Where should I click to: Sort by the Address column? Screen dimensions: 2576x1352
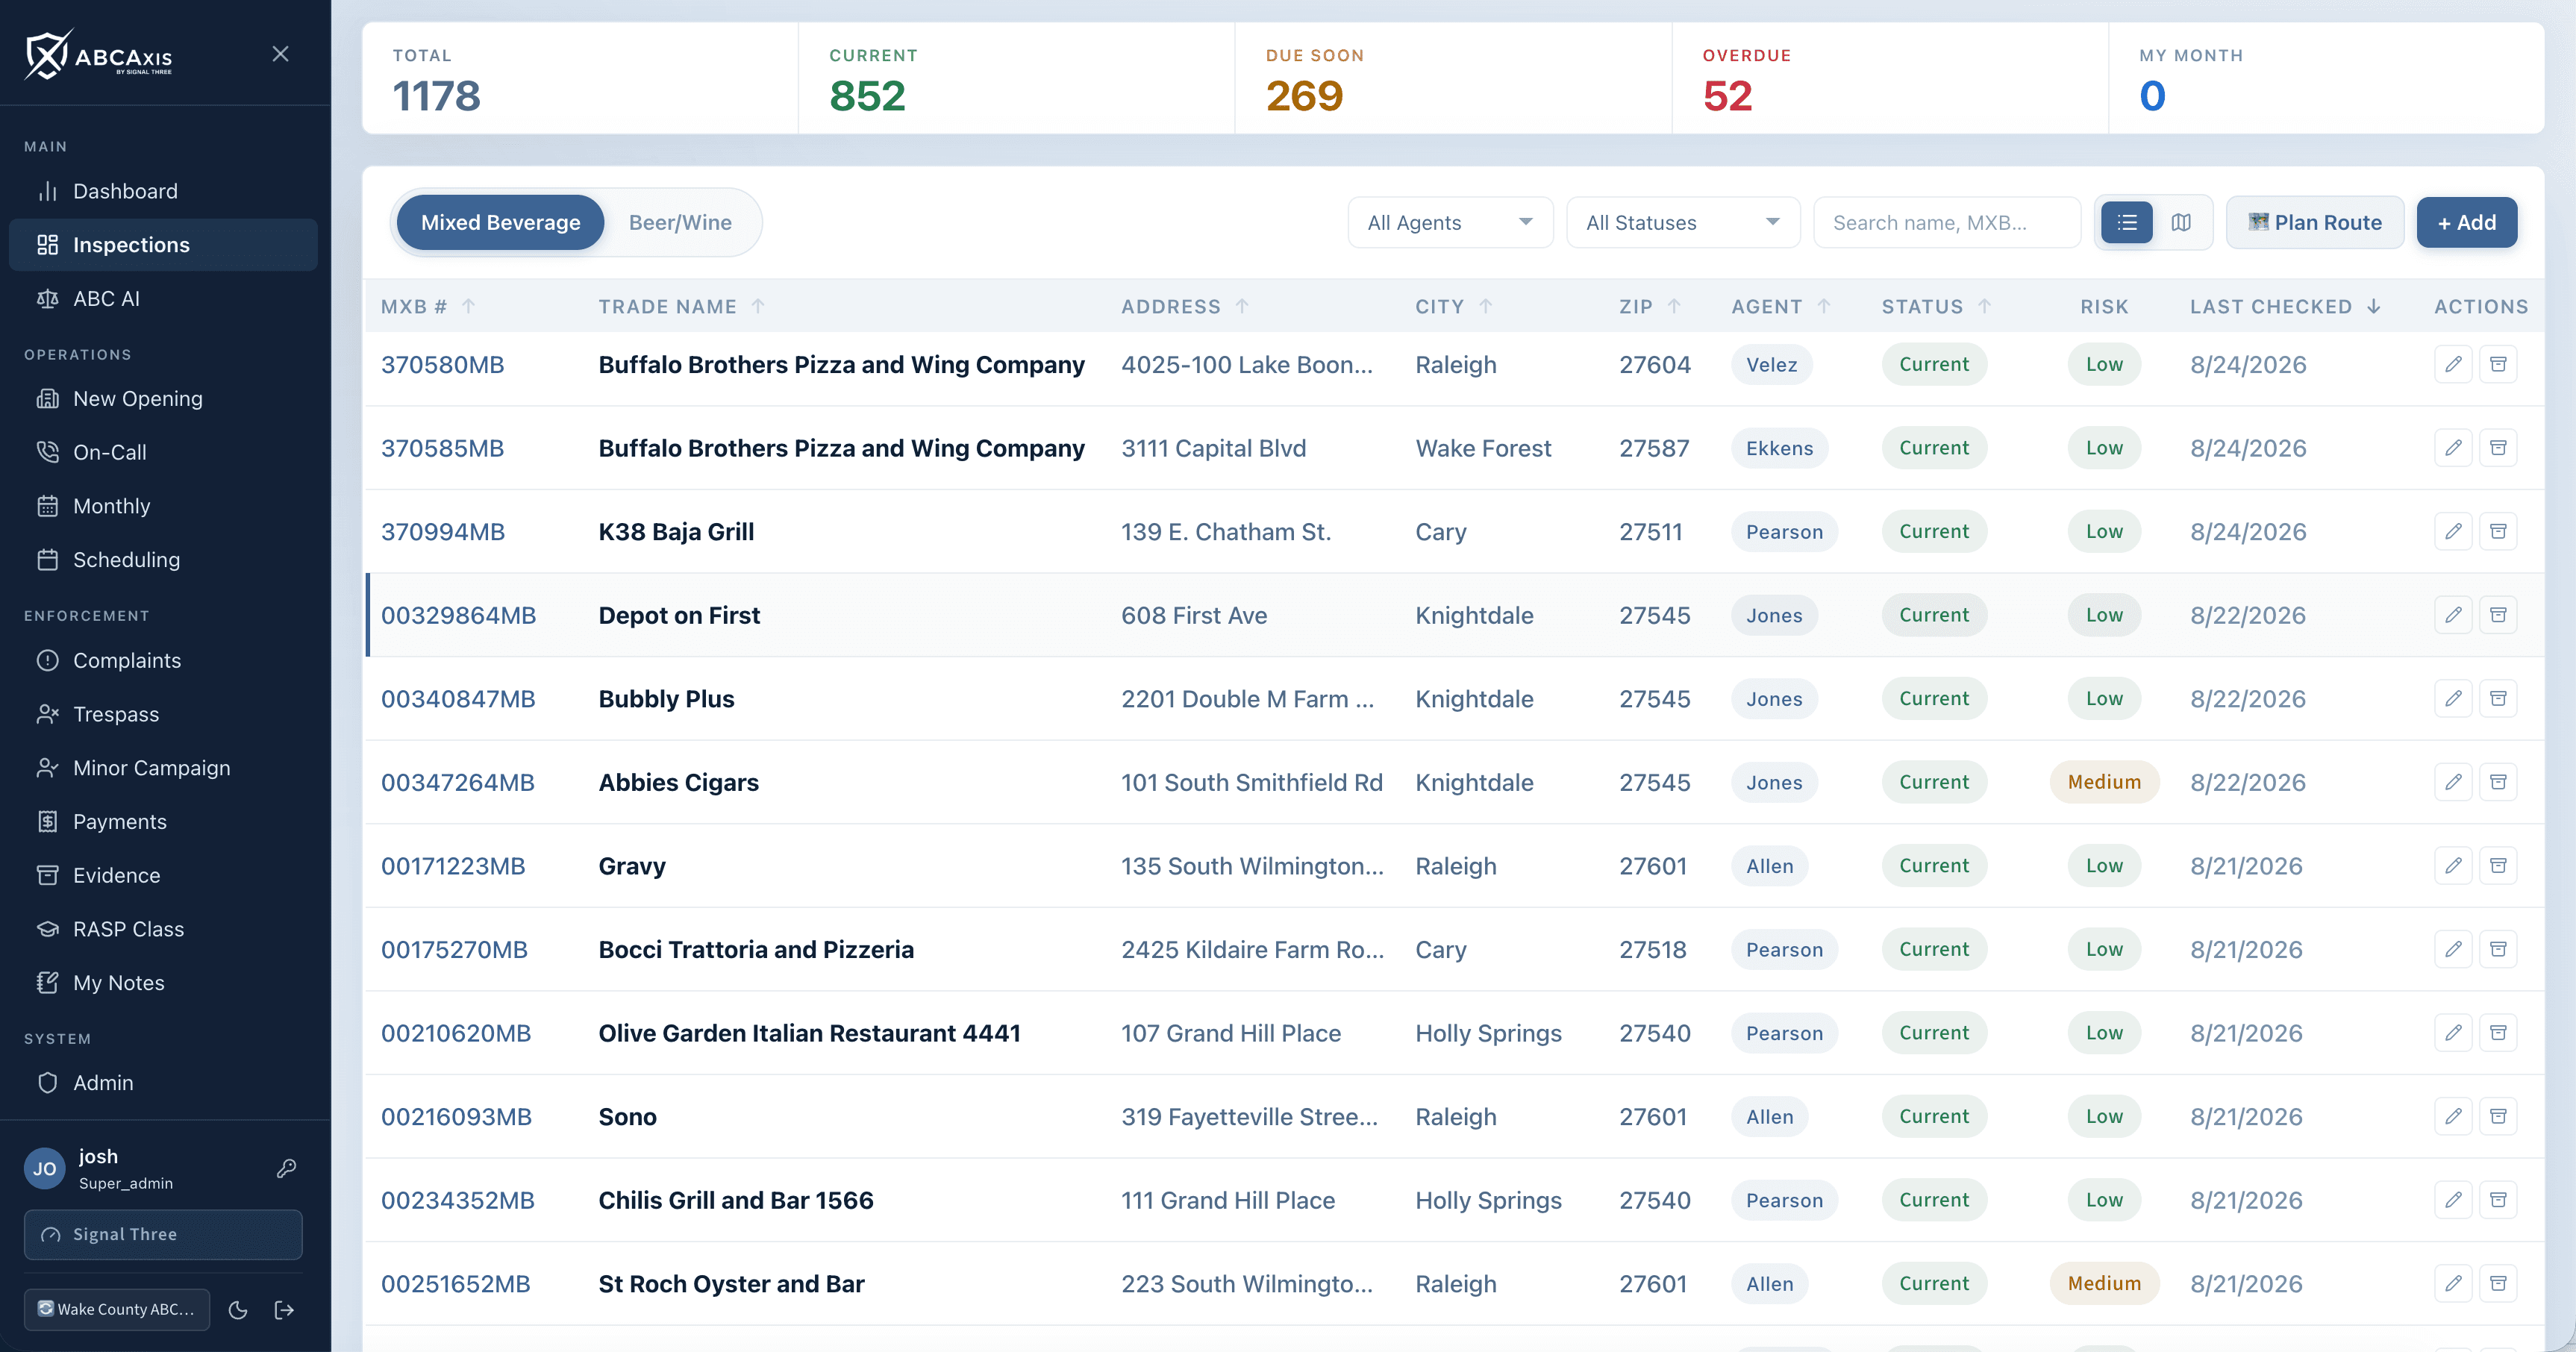coord(1185,306)
